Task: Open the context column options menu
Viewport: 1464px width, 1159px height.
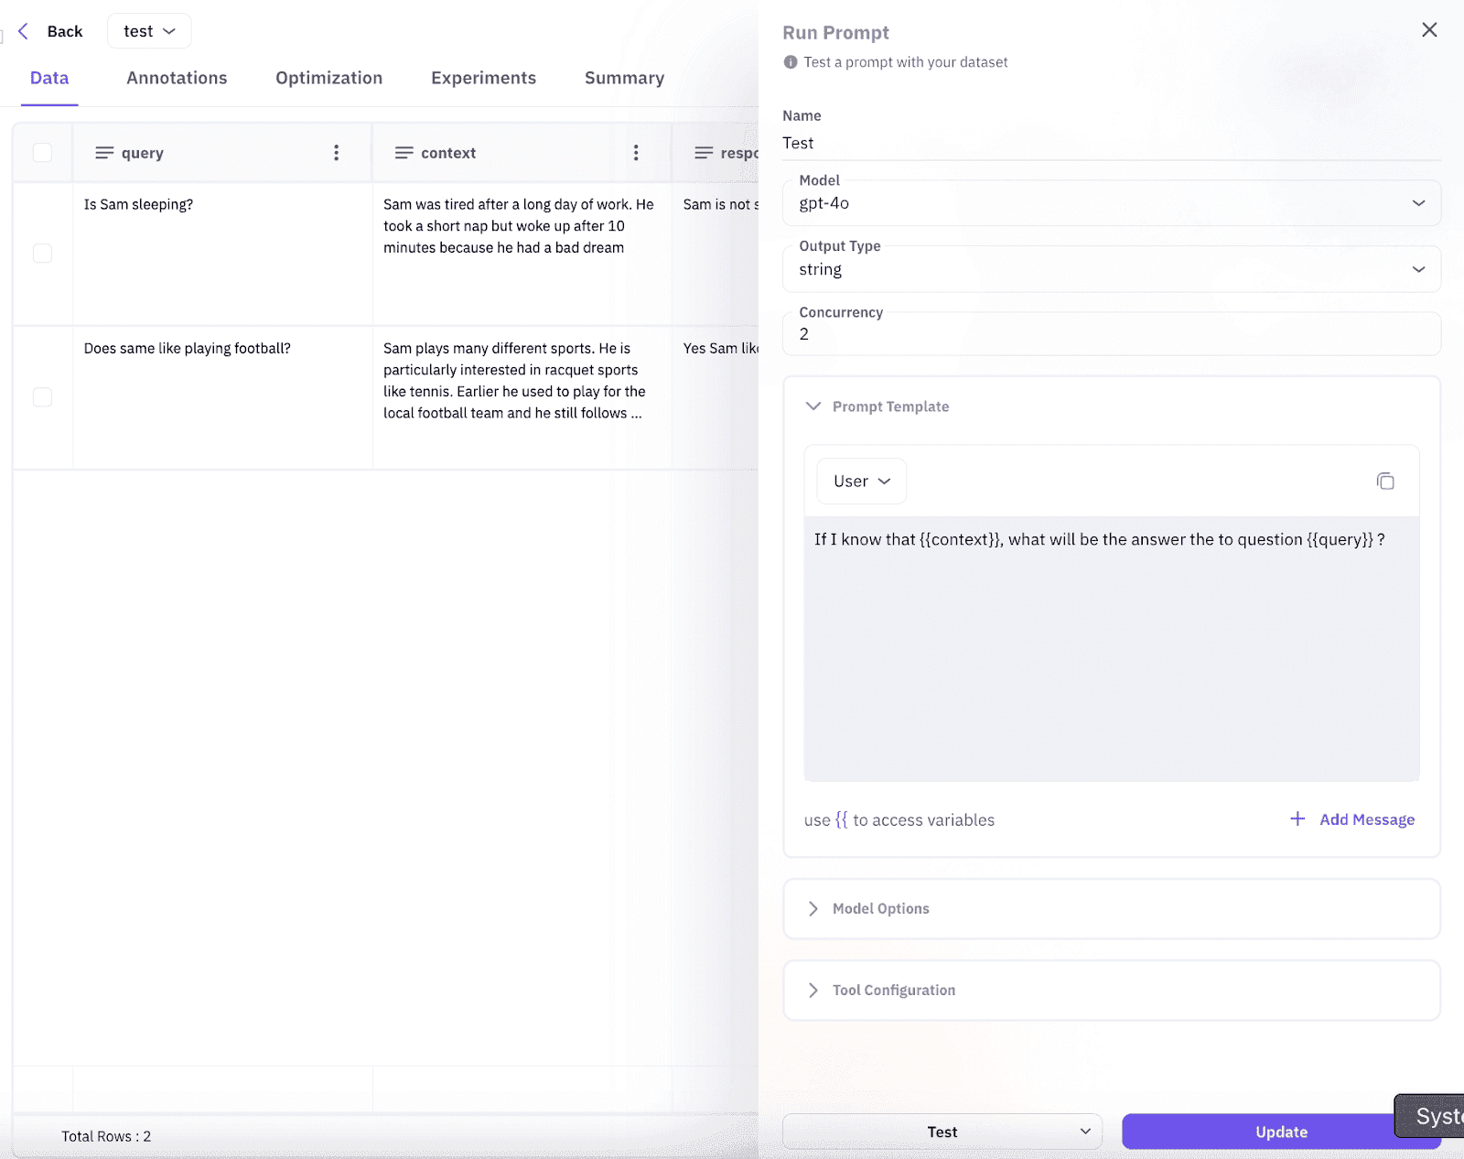Action: pyautogui.click(x=636, y=153)
